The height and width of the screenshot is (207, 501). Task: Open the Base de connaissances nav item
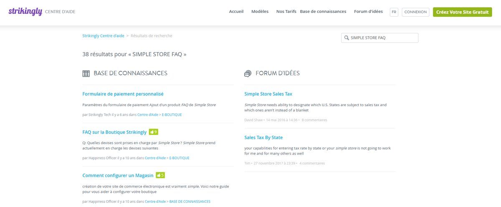click(323, 12)
